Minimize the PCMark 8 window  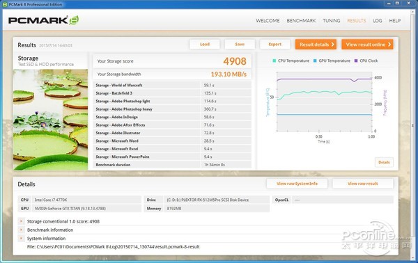pyautogui.click(x=389, y=3)
